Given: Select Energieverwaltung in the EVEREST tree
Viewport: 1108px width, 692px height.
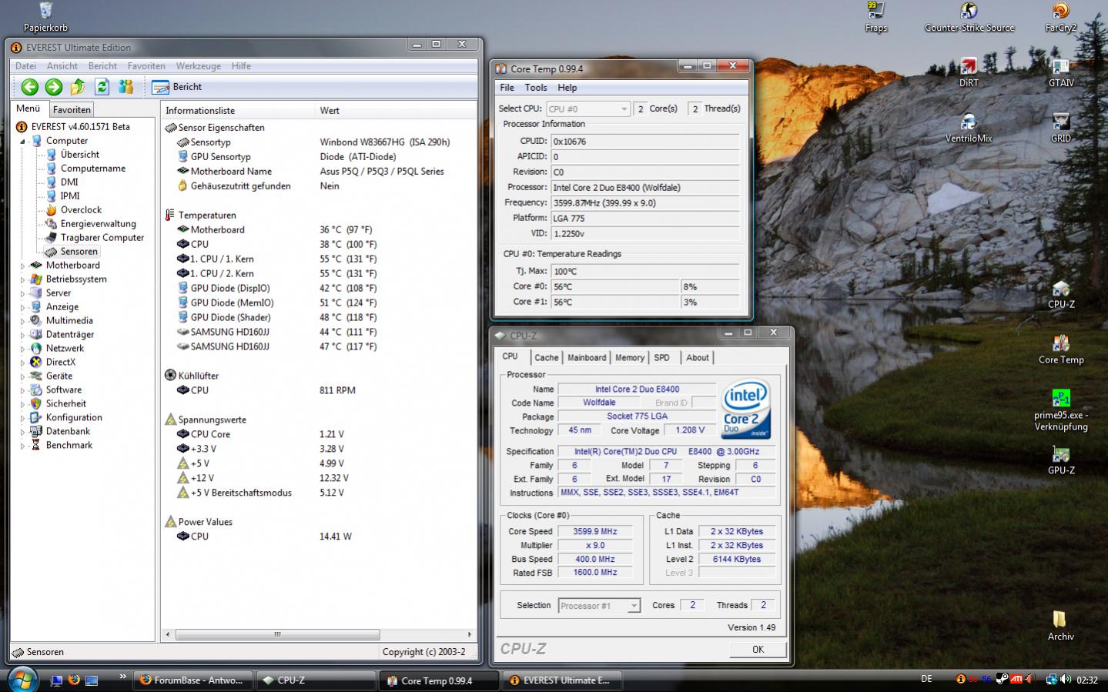Looking at the screenshot, I should point(98,224).
